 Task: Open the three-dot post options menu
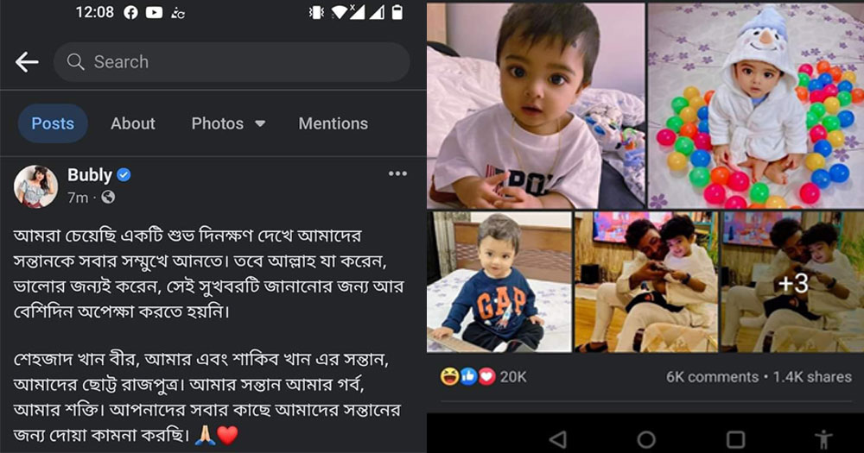pos(397,174)
